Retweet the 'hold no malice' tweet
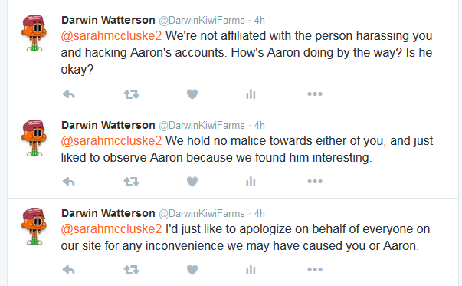This screenshot has width=462, height=286. pyautogui.click(x=131, y=182)
